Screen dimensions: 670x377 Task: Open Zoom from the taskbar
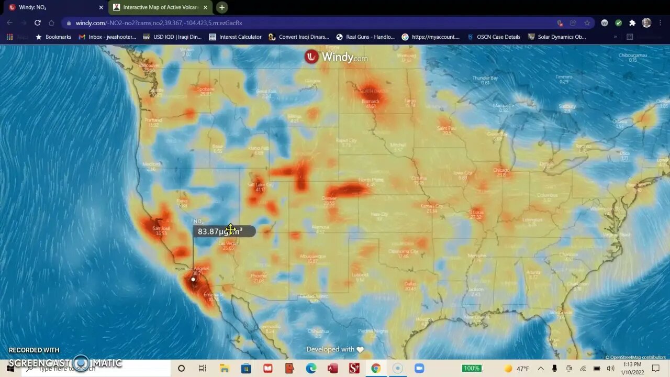pos(419,369)
